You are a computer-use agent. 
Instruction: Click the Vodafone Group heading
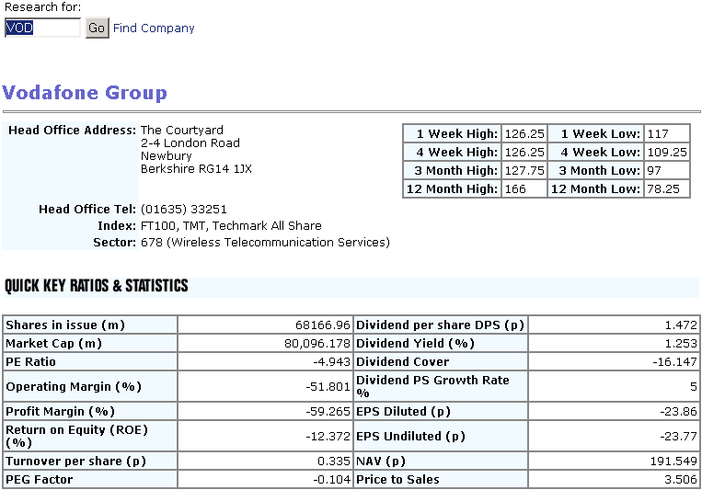pyautogui.click(x=85, y=93)
